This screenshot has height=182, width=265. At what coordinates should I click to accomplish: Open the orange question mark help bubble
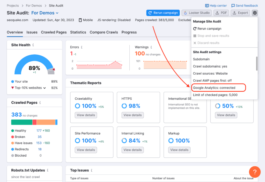coord(255,172)
